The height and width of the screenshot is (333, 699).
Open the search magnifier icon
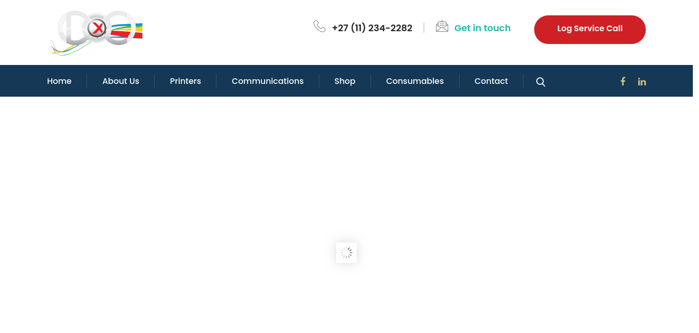click(540, 82)
